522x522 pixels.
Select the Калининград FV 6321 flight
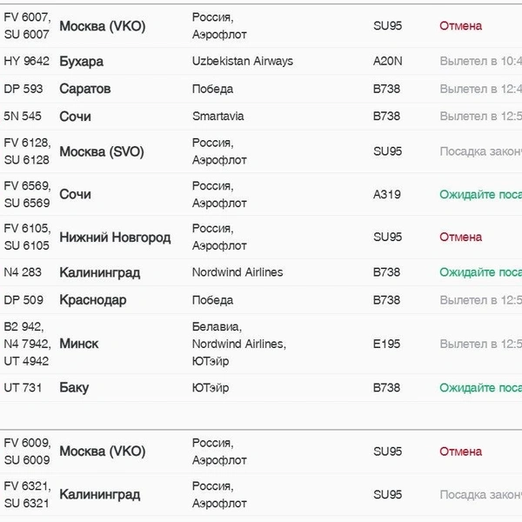261,495
